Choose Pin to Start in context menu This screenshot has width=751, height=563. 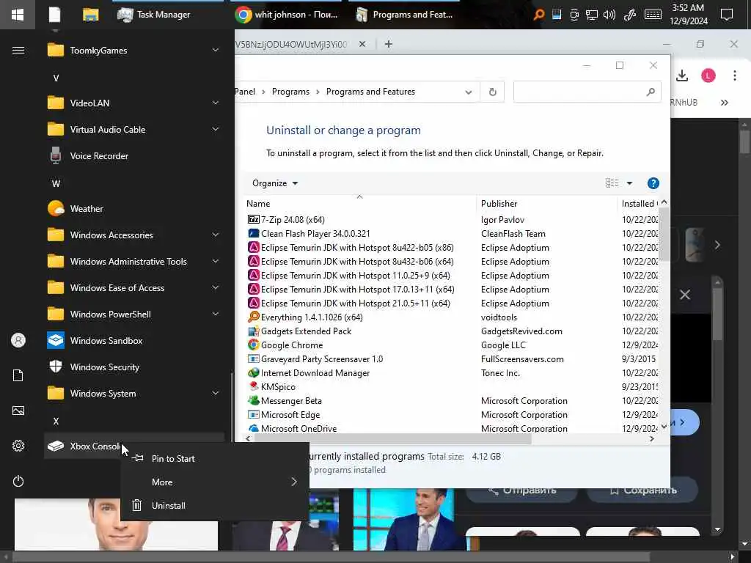215,459
